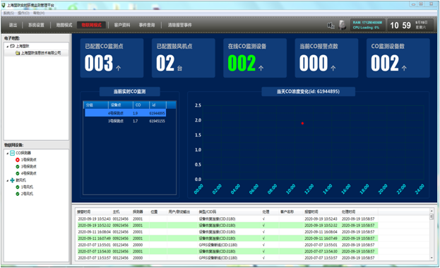This screenshot has width=440, height=268.
Task: Click the green 002 在线CO监测设备 card
Action: coord(255,58)
